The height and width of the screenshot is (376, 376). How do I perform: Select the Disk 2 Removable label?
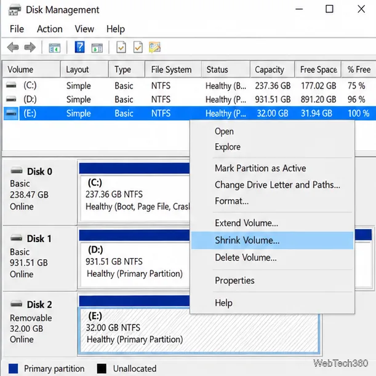[39, 305]
